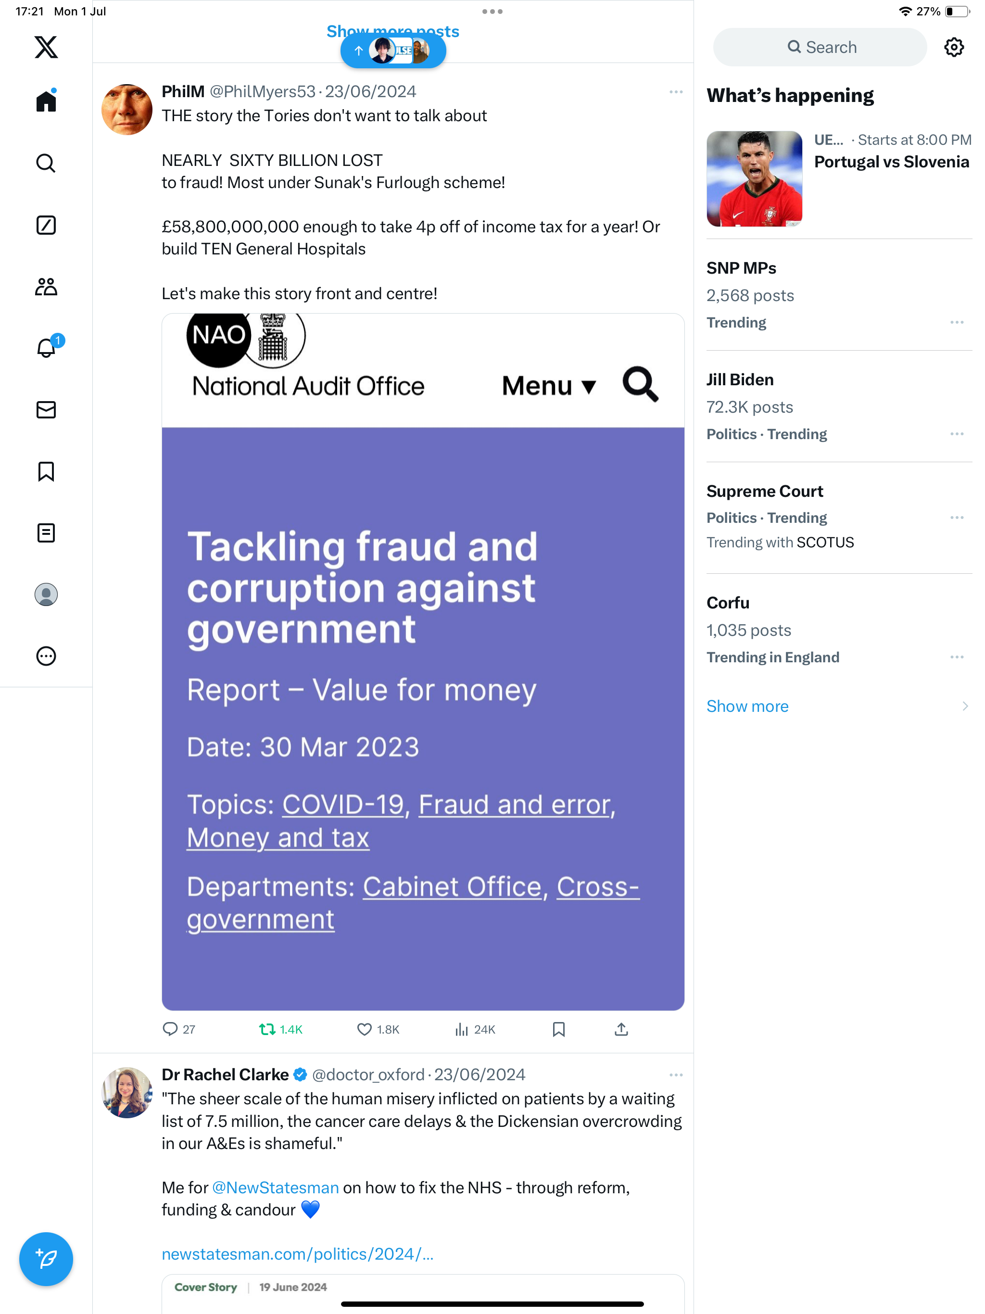The width and height of the screenshot is (985, 1314).
Task: Click the Search input field
Action: 819,48
